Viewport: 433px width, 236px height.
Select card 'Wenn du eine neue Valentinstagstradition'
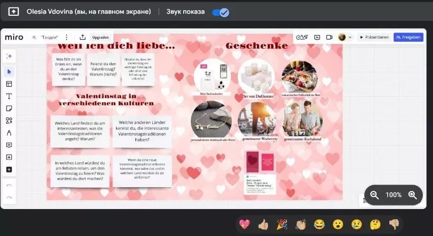(142, 171)
